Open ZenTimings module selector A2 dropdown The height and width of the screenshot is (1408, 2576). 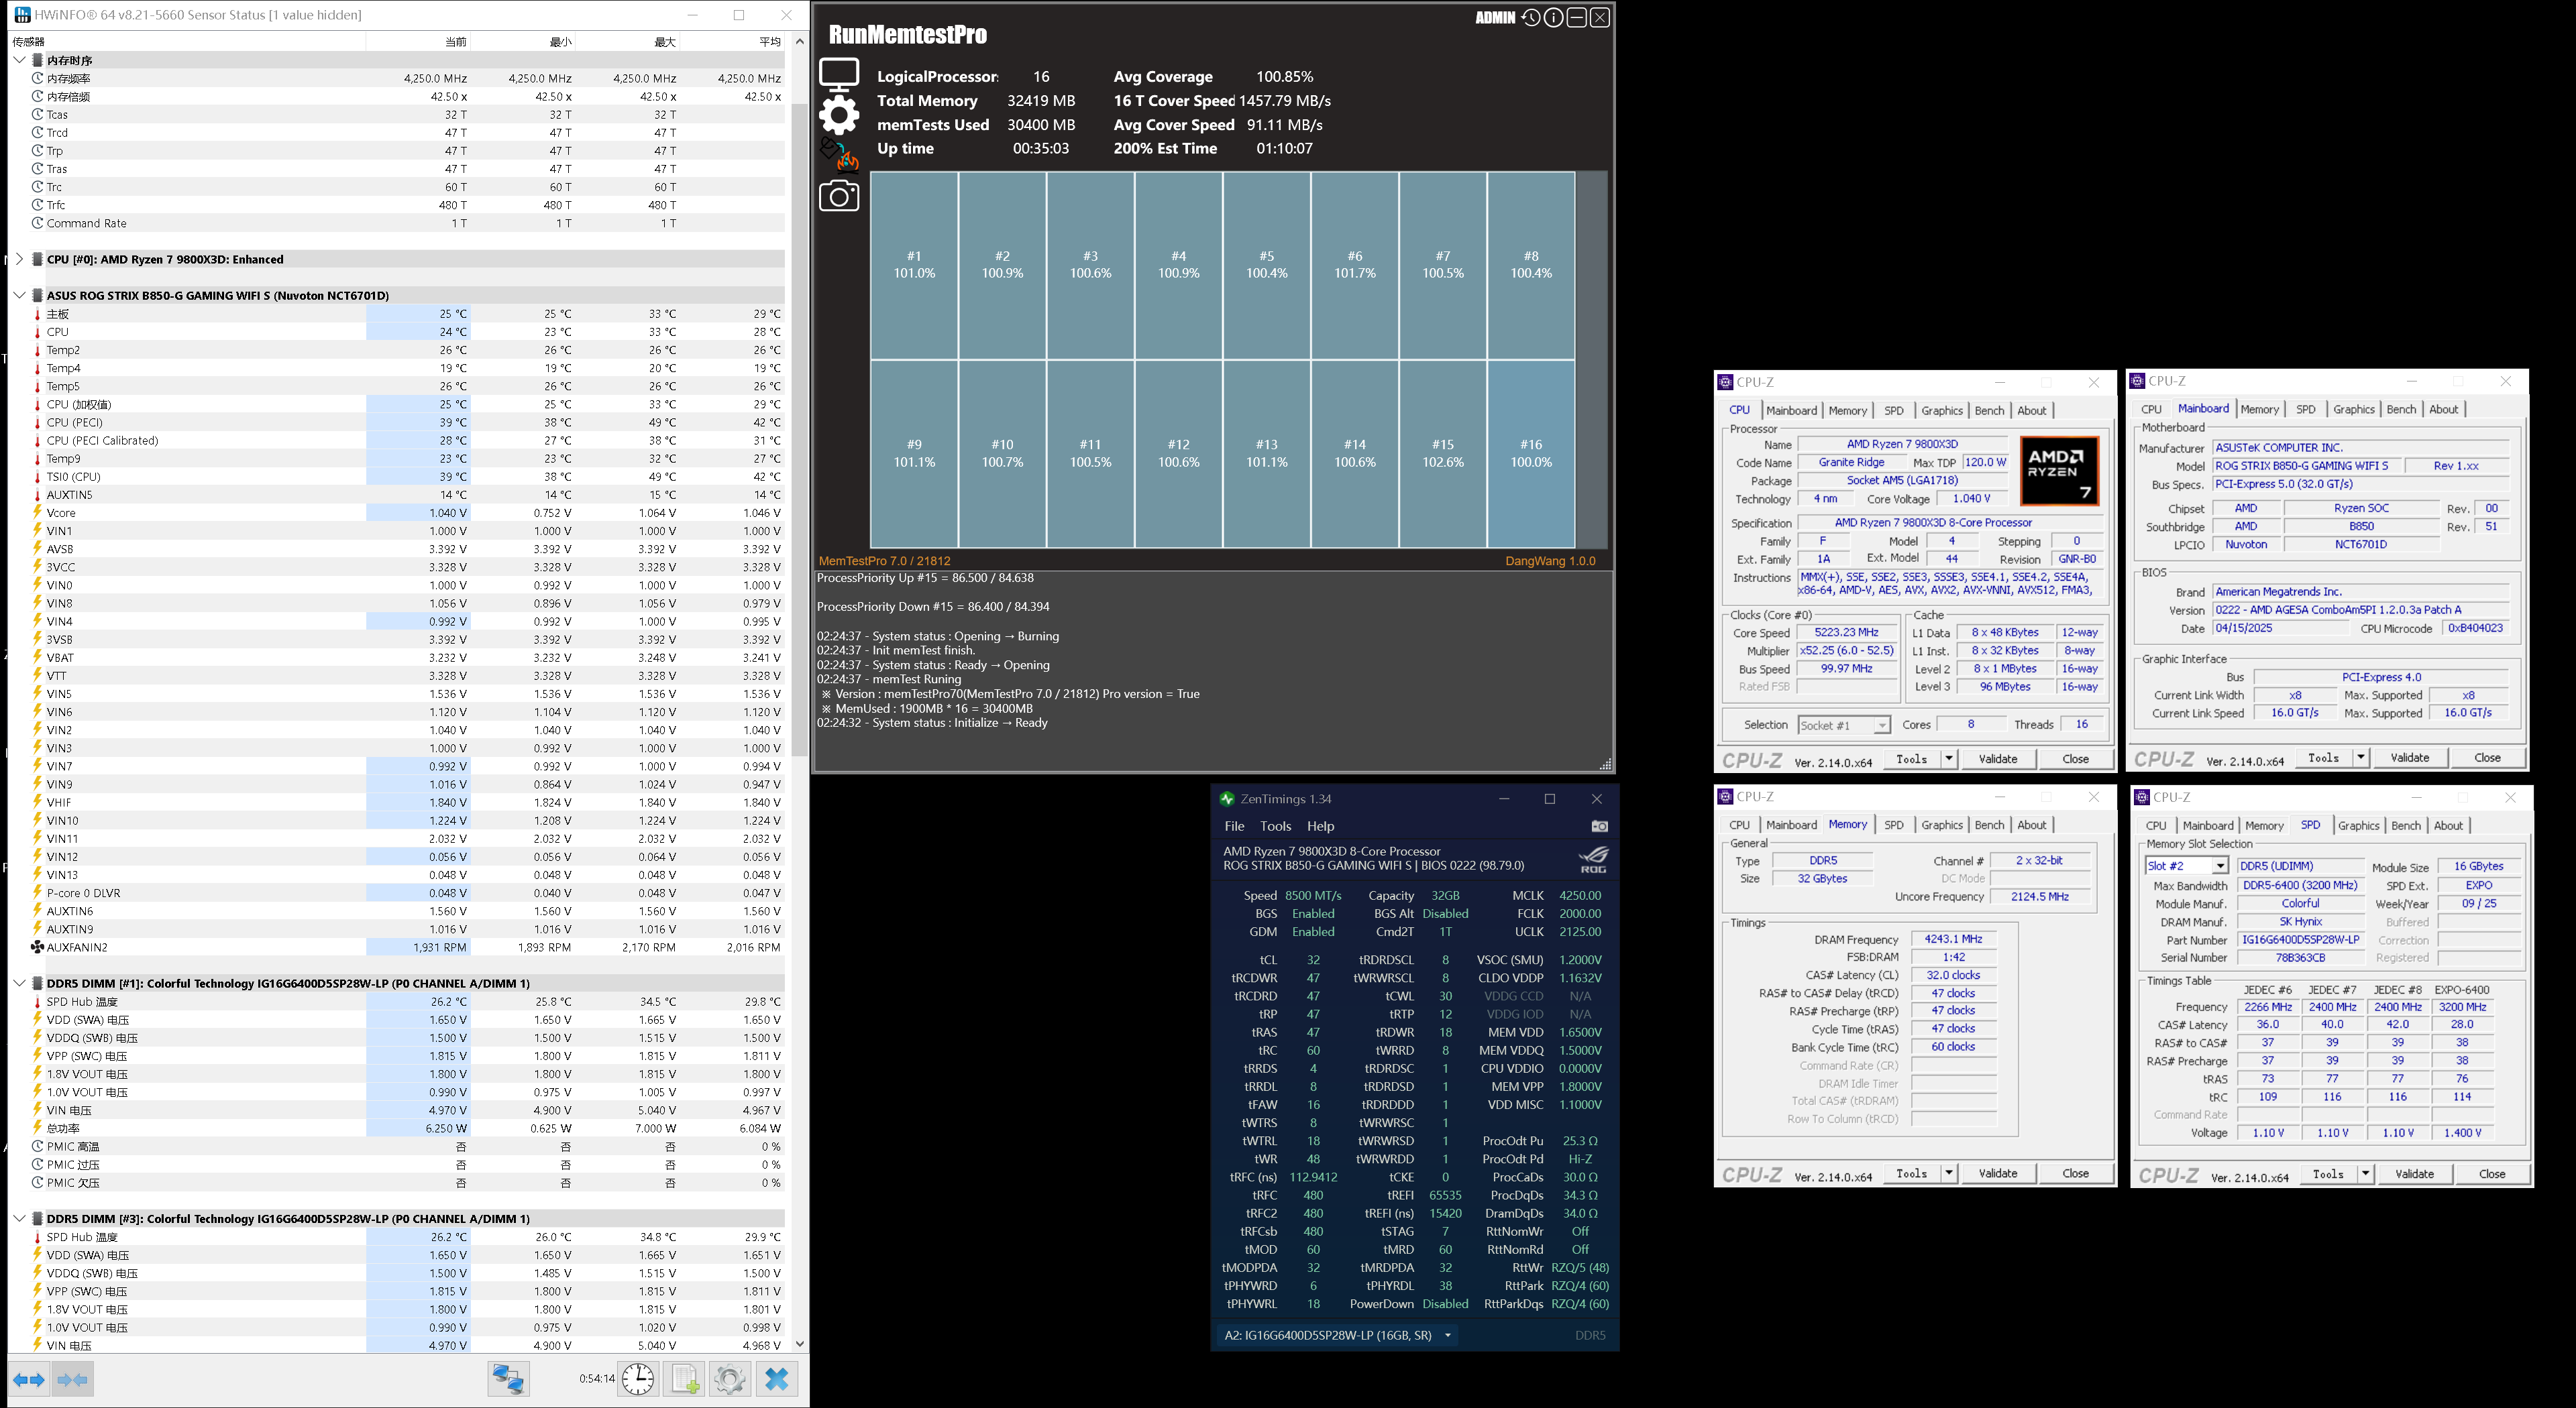[x=1447, y=1335]
